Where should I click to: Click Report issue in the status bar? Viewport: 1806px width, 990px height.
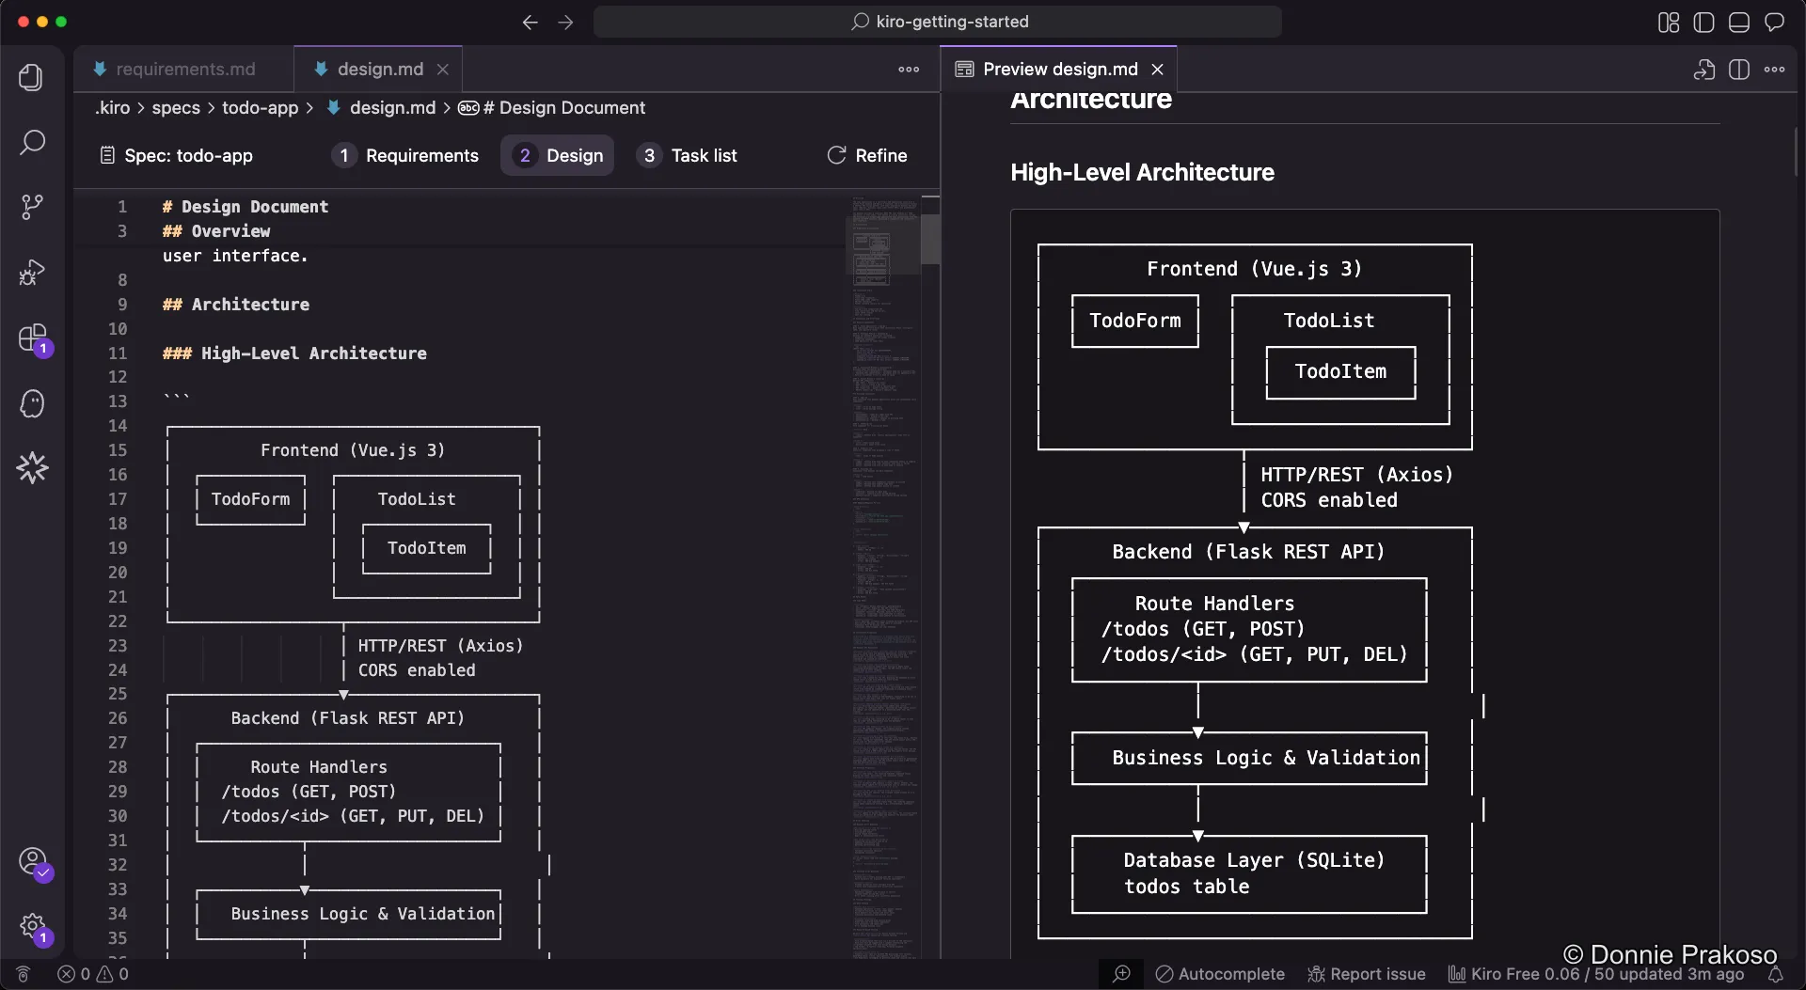coord(1367,974)
